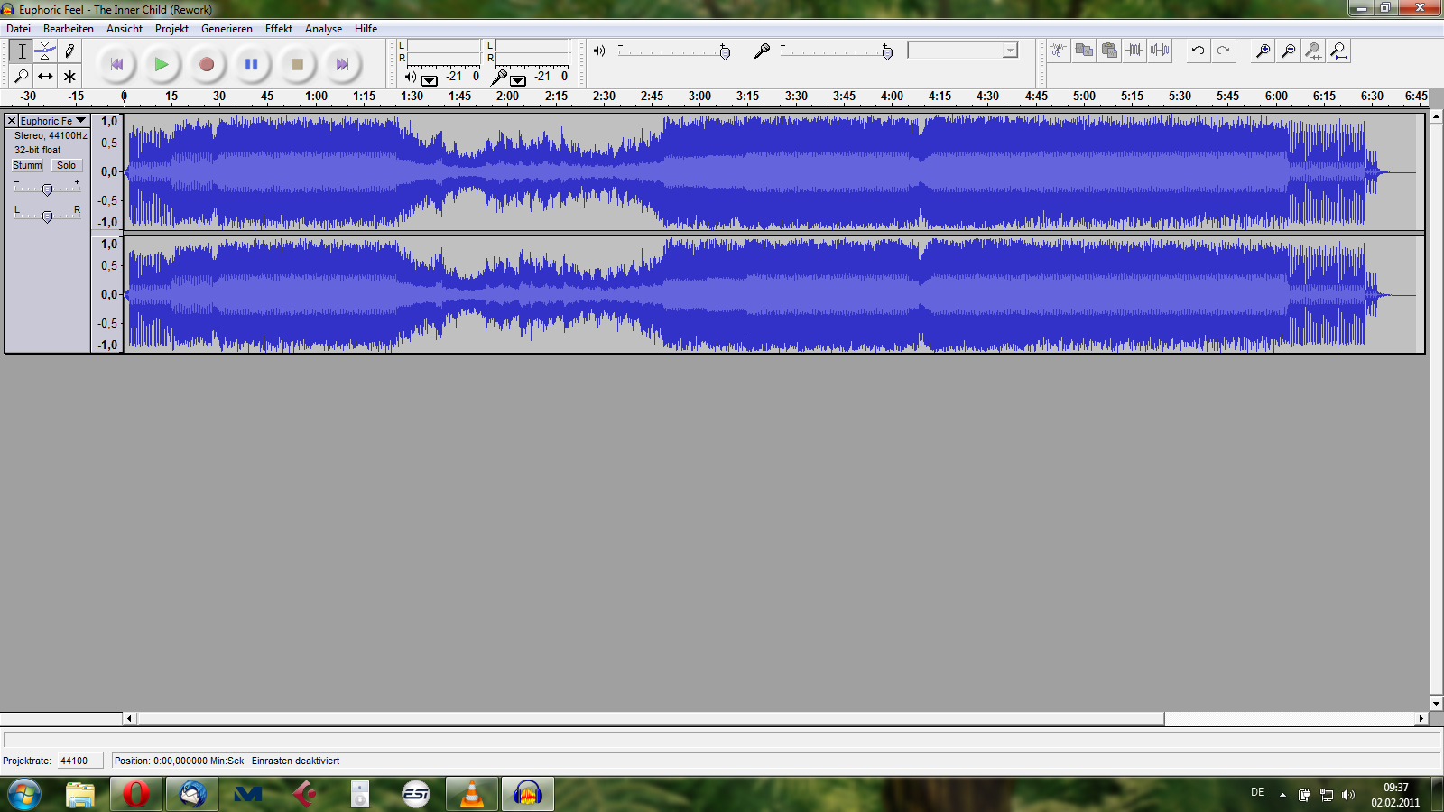This screenshot has width=1444, height=812.
Task: Click the Audacity icon in the taskbar
Action: point(528,795)
